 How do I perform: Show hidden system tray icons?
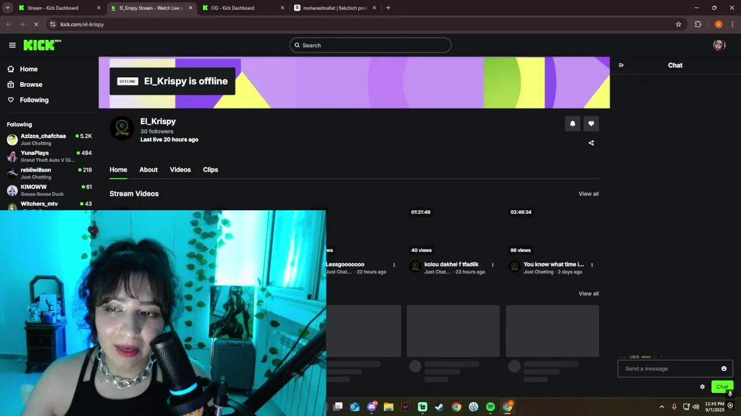(x=662, y=407)
